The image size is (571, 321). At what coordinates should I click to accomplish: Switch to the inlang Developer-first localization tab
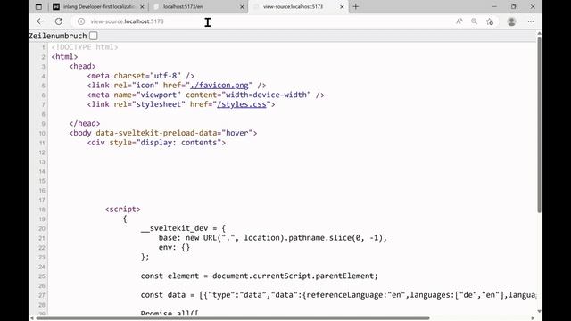[98, 6]
